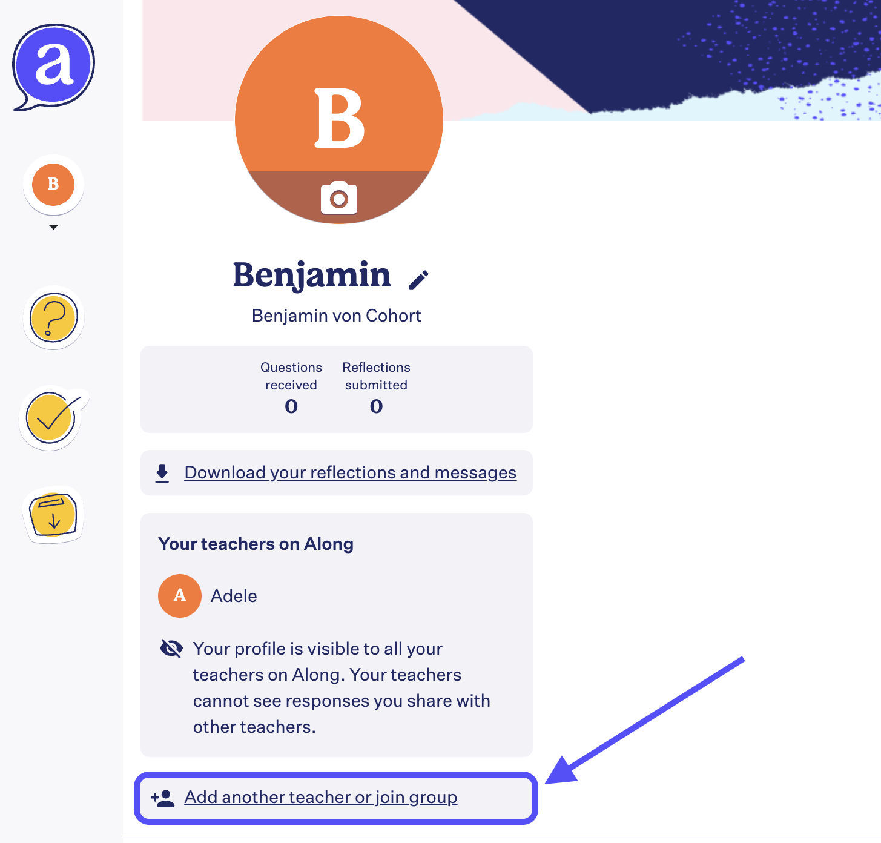Click Add another teacher or join group

point(320,797)
